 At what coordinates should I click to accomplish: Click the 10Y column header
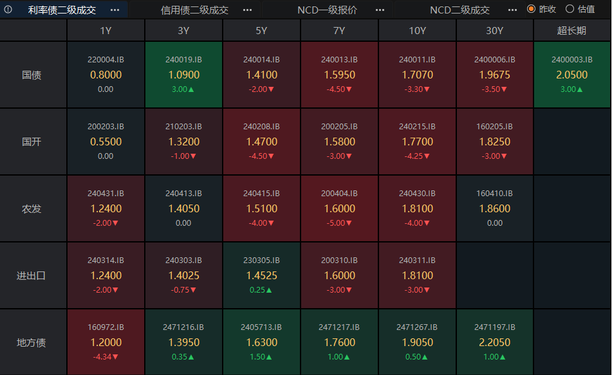(x=417, y=30)
